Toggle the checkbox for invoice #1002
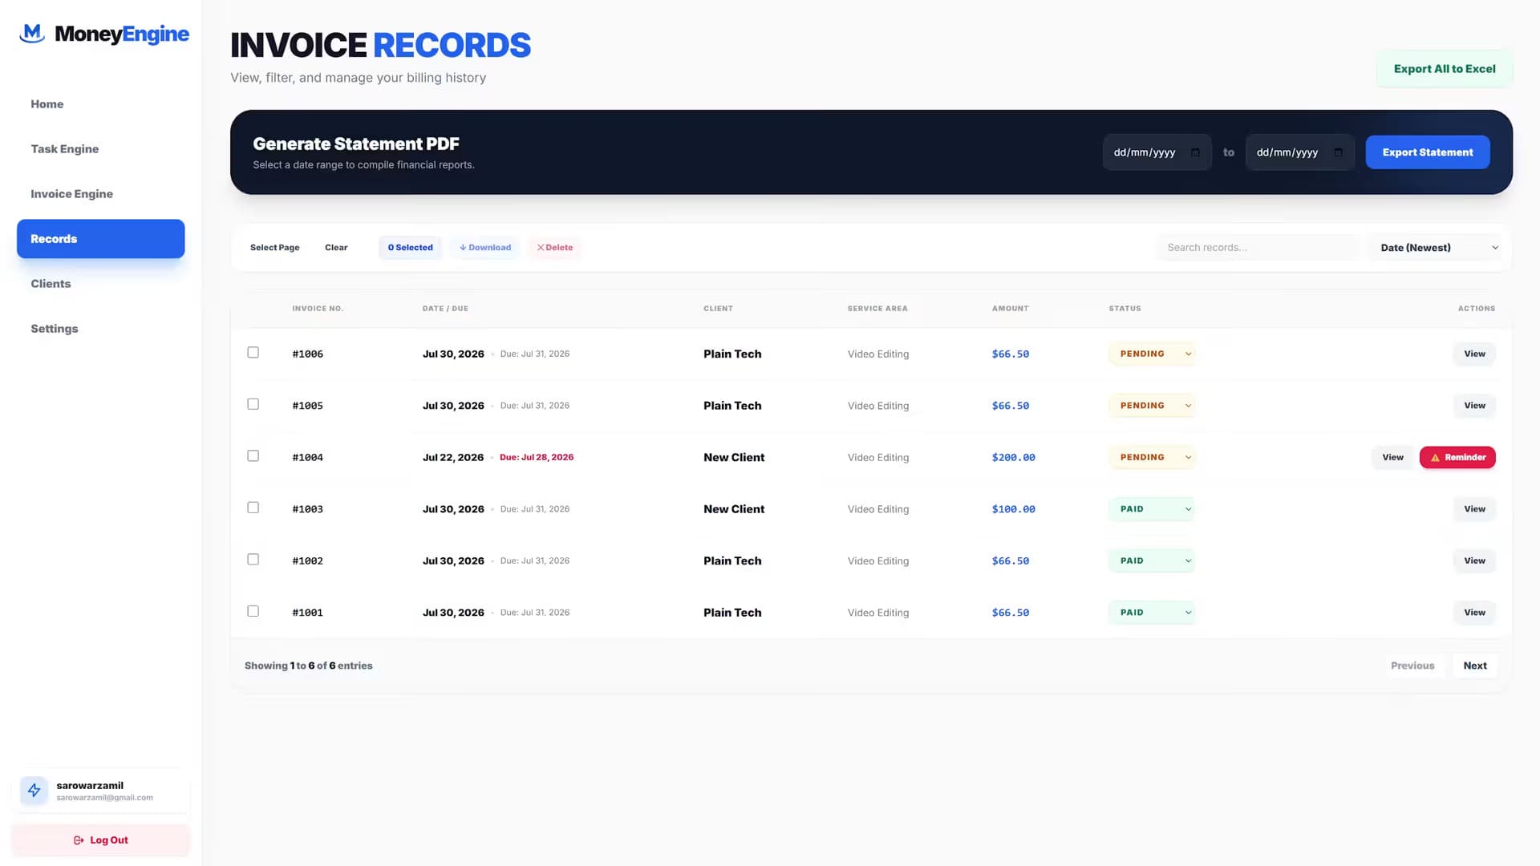 (x=253, y=559)
